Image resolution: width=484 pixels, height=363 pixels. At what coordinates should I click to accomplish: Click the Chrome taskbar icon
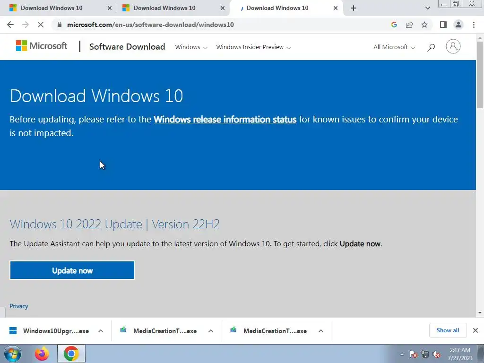click(71, 354)
